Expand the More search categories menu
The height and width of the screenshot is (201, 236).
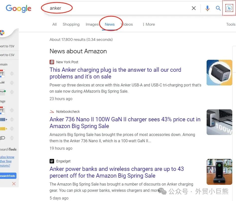point(149,24)
